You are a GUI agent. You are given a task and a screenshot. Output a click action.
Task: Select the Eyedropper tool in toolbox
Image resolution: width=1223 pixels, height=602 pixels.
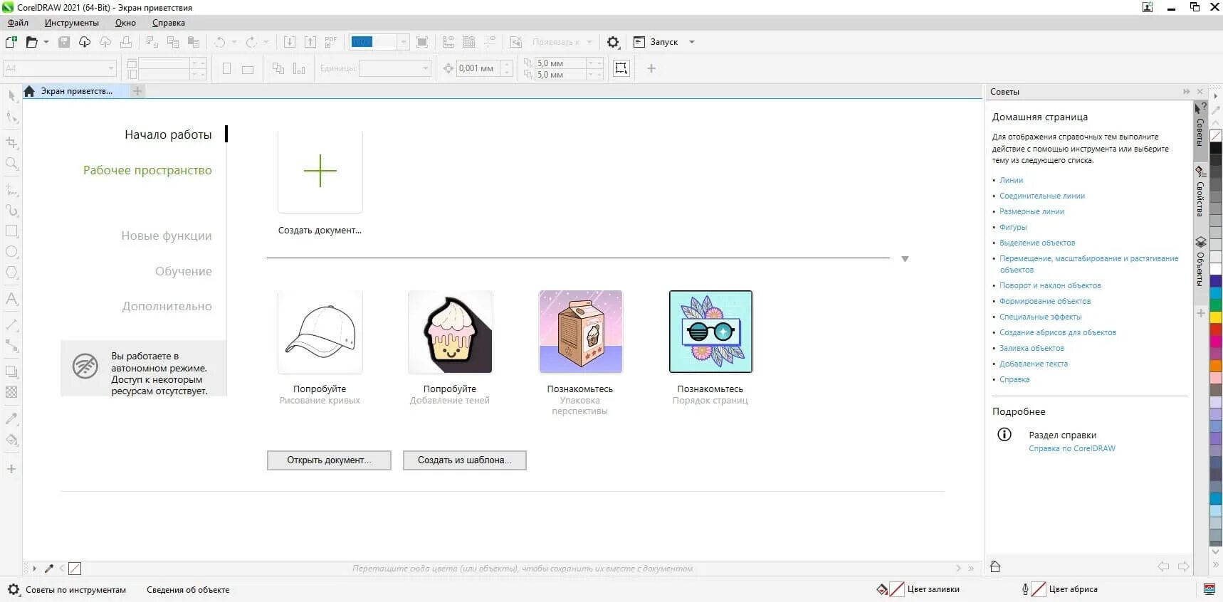11,418
